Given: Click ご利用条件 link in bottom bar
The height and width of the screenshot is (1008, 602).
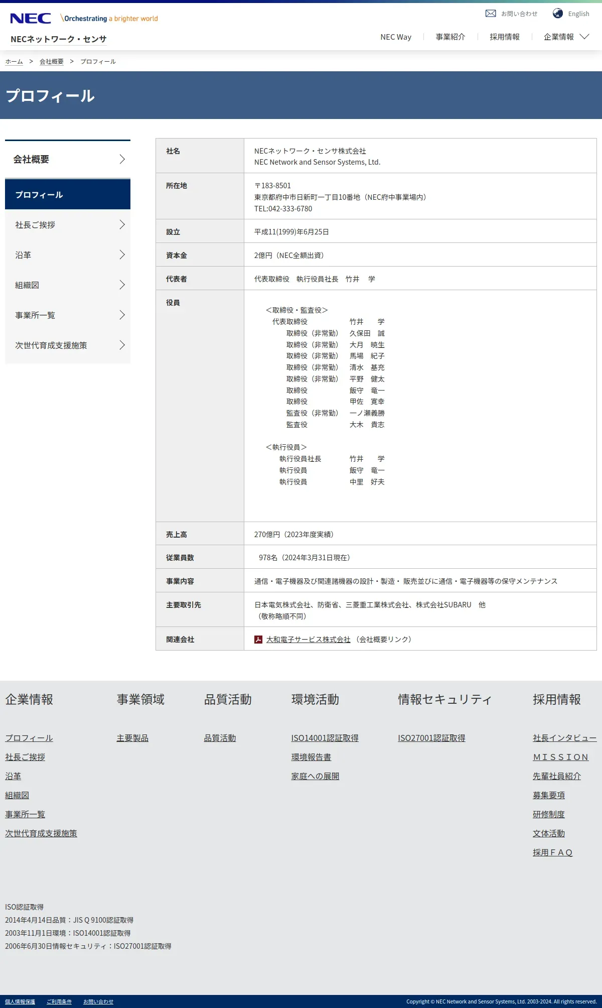Looking at the screenshot, I should [59, 1001].
